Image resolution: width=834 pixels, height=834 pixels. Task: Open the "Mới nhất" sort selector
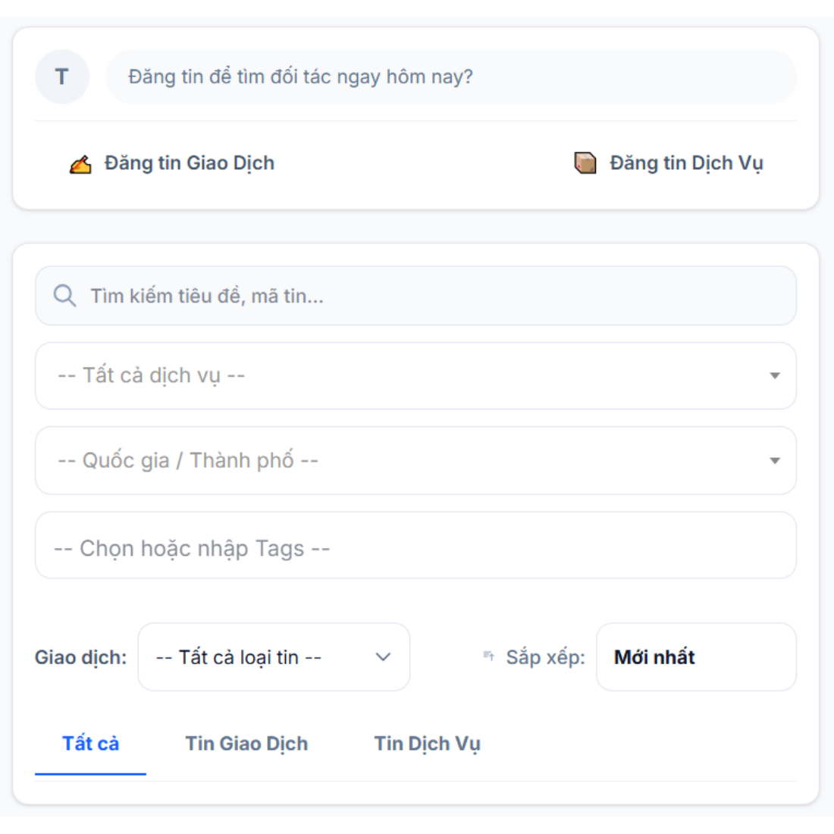click(695, 657)
